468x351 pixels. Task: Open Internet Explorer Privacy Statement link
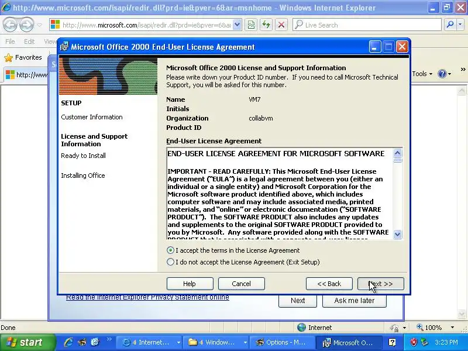point(148,297)
